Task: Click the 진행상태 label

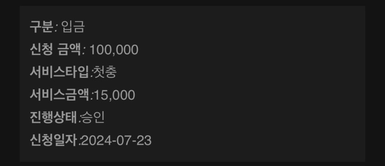Action: click(x=53, y=118)
